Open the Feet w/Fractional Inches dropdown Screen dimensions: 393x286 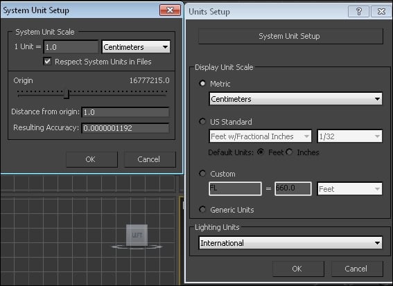[x=260, y=136]
